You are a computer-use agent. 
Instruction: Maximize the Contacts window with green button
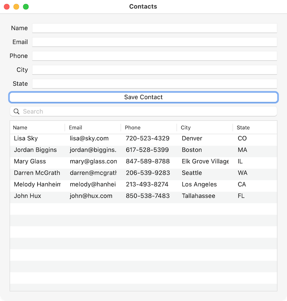coord(26,7)
